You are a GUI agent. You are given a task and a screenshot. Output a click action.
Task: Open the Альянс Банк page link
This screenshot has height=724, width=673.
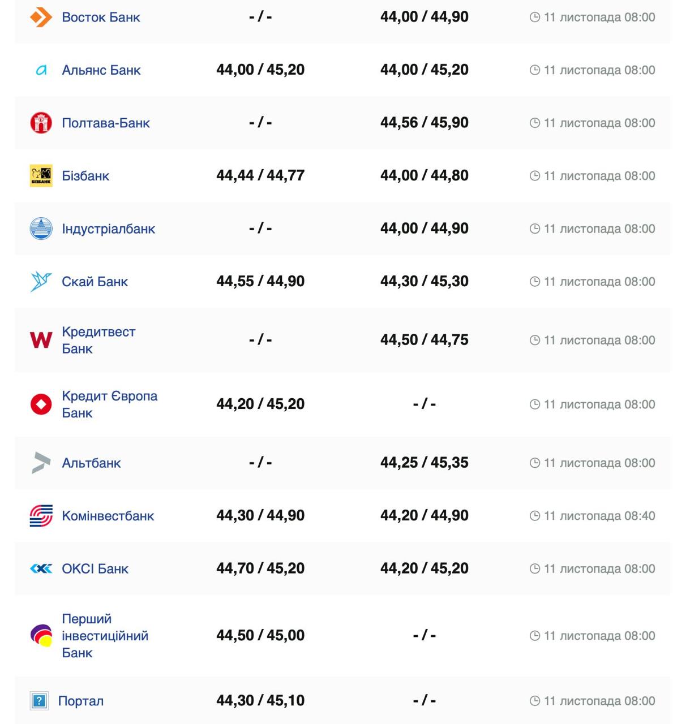[101, 71]
